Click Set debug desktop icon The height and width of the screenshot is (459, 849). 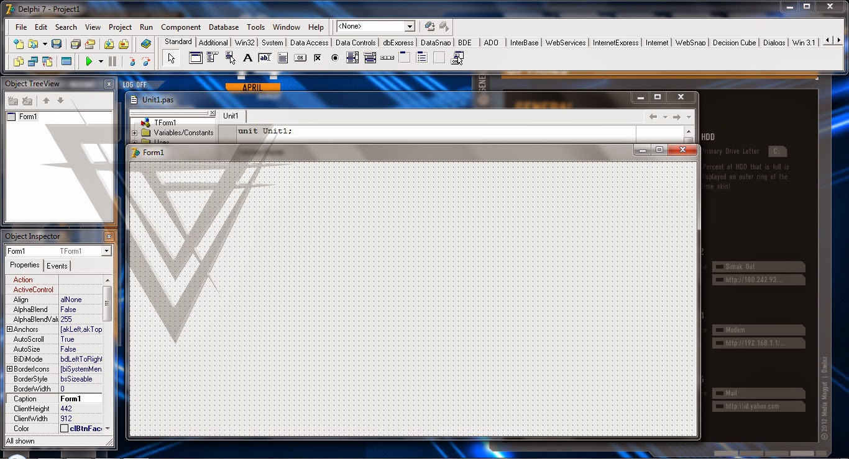click(444, 27)
